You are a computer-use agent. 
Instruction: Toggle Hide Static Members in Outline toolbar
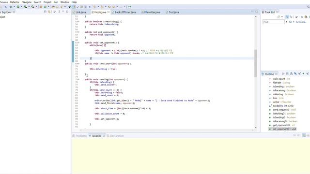pyautogui.click(x=299, y=73)
